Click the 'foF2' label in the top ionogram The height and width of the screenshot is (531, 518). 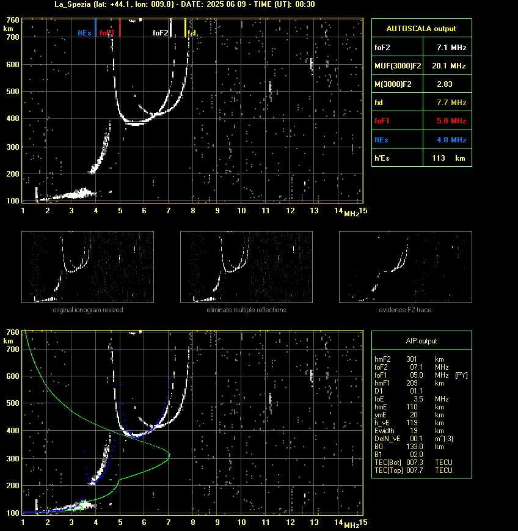(161, 33)
